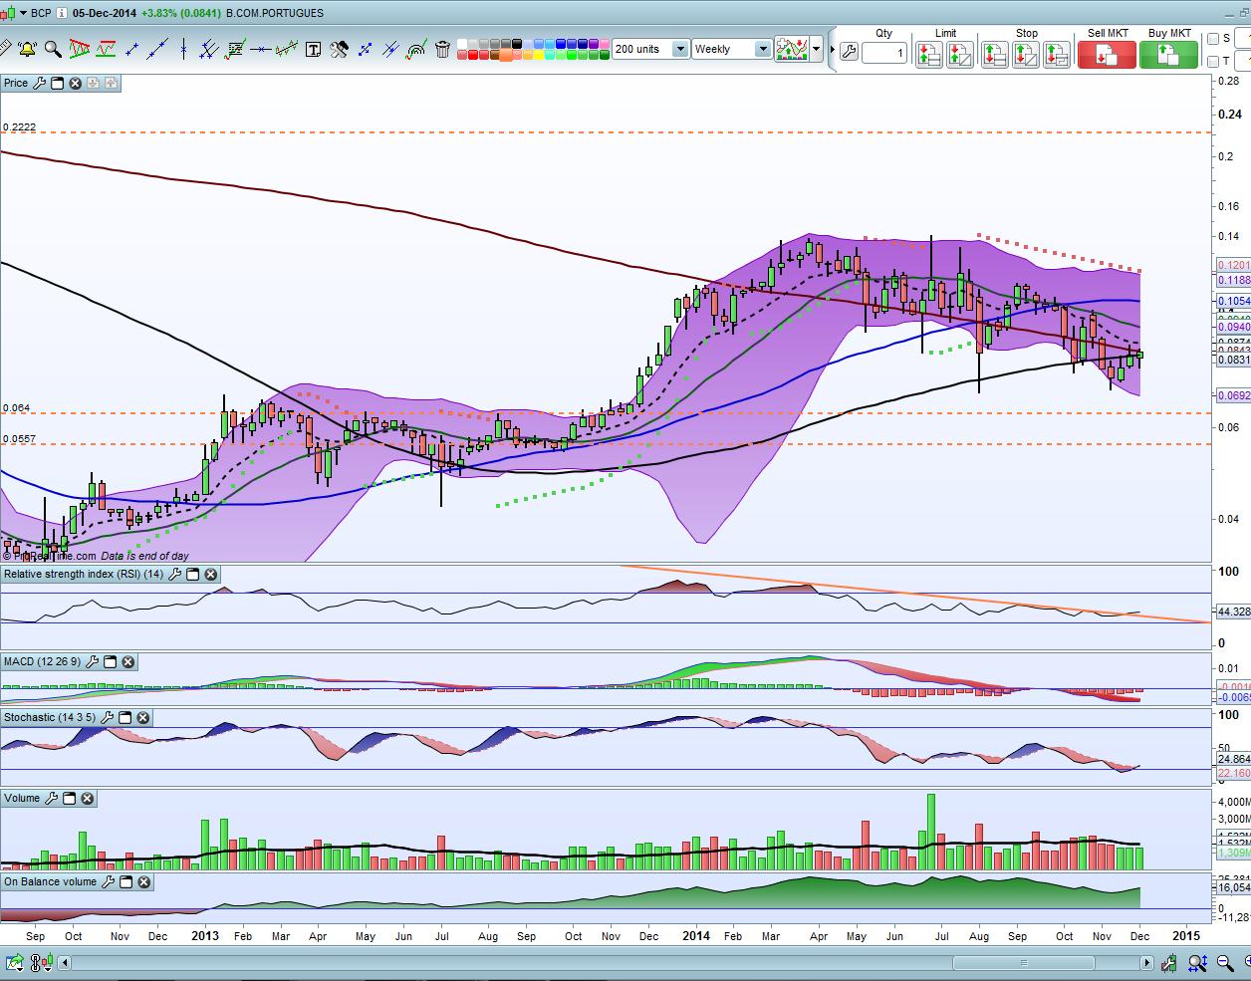Configure On Balance volume with wrench icon
Viewport: 1251px width, 981px height.
coord(109,882)
